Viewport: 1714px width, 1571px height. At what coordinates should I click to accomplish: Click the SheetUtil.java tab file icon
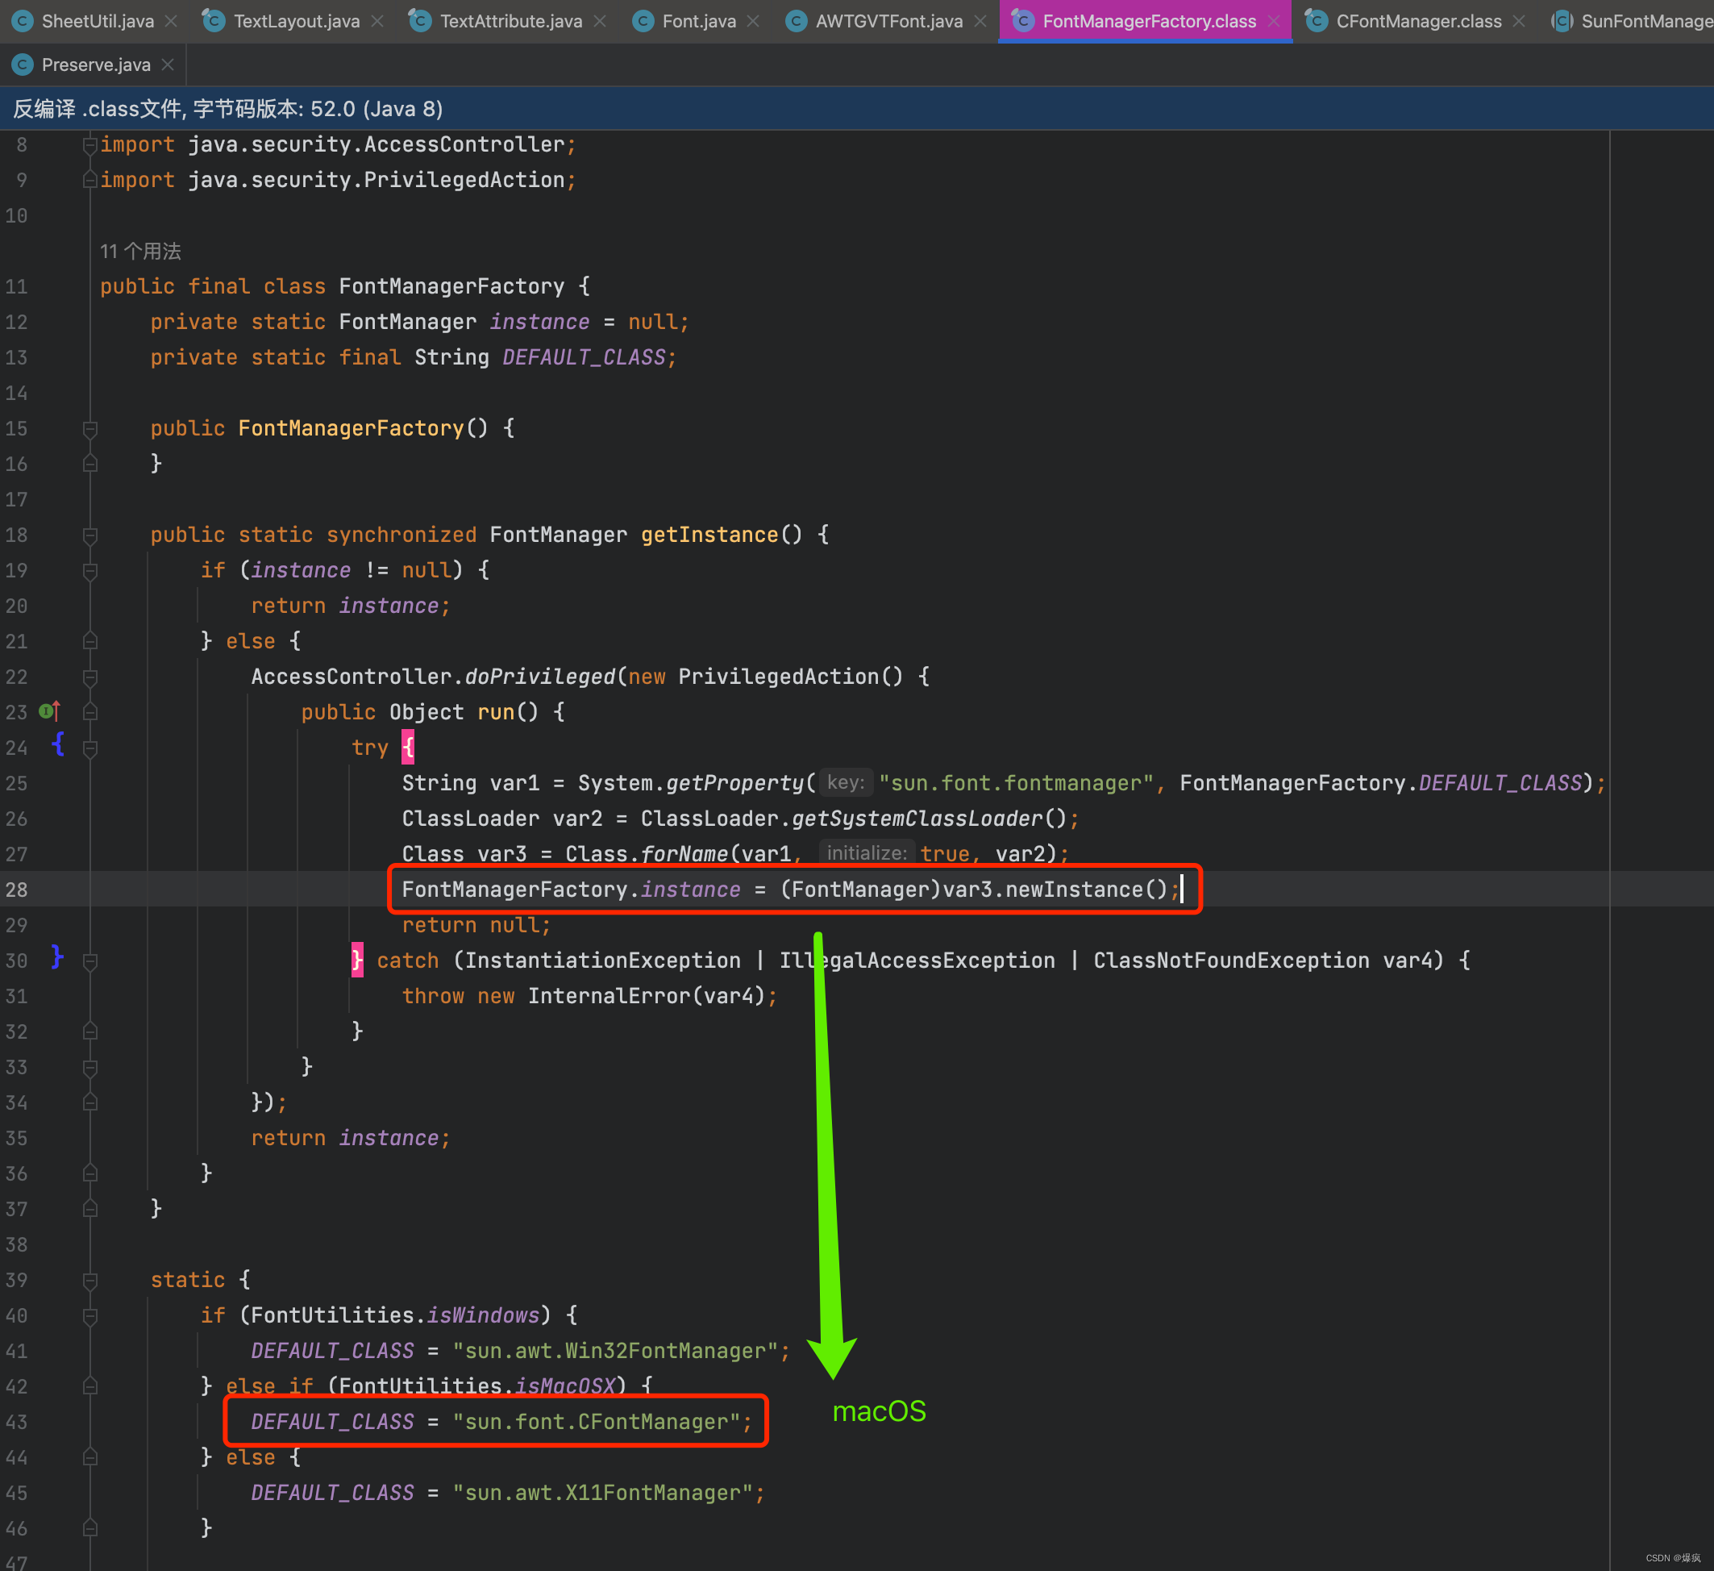click(23, 21)
